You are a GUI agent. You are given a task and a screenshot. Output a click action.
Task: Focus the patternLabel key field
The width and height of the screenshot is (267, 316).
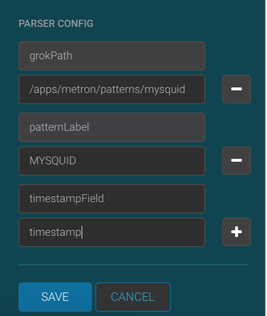tap(112, 127)
